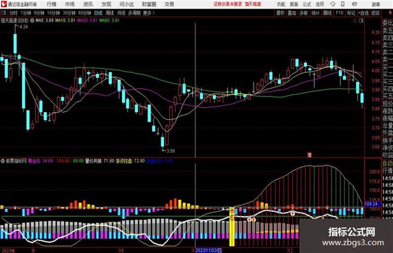Image resolution: width=393 pixels, height=253 pixels.
Task: Click the 统计 statistics button
Action: (315, 13)
